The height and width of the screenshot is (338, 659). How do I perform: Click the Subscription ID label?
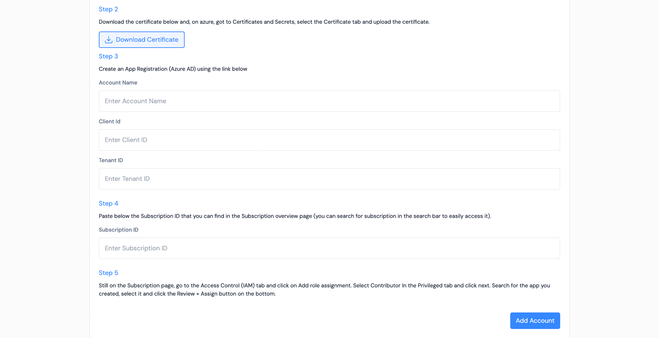118,230
